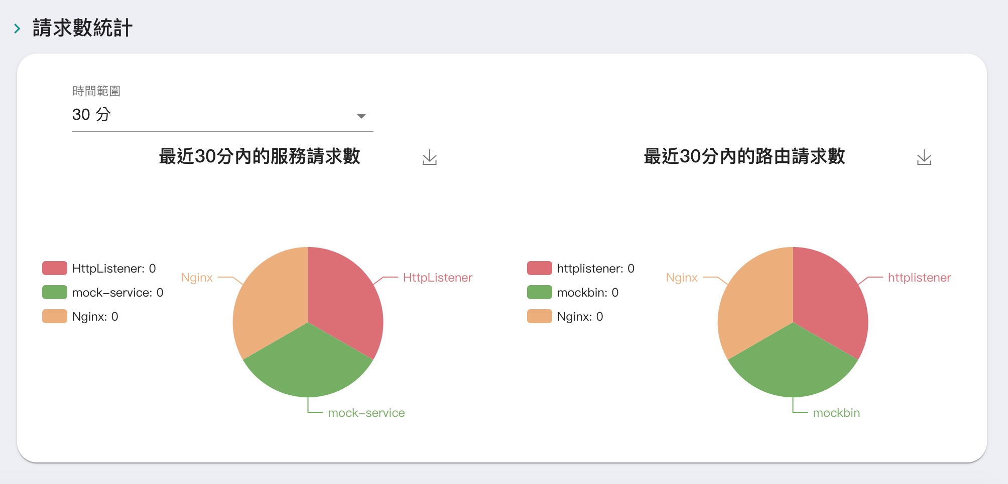Open the 時間範圍 dropdown arrow
Viewport: 1008px width, 484px height.
(361, 116)
